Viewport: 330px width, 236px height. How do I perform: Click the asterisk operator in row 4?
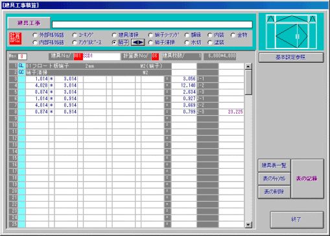(x=51, y=85)
